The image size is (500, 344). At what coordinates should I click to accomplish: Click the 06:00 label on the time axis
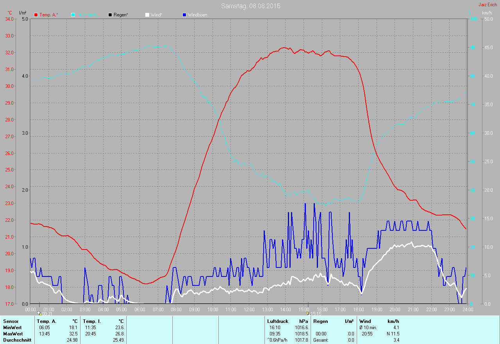[x=140, y=310]
